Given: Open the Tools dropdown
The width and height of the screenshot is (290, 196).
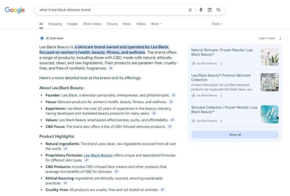Looking at the screenshot, I should [x=217, y=24].
